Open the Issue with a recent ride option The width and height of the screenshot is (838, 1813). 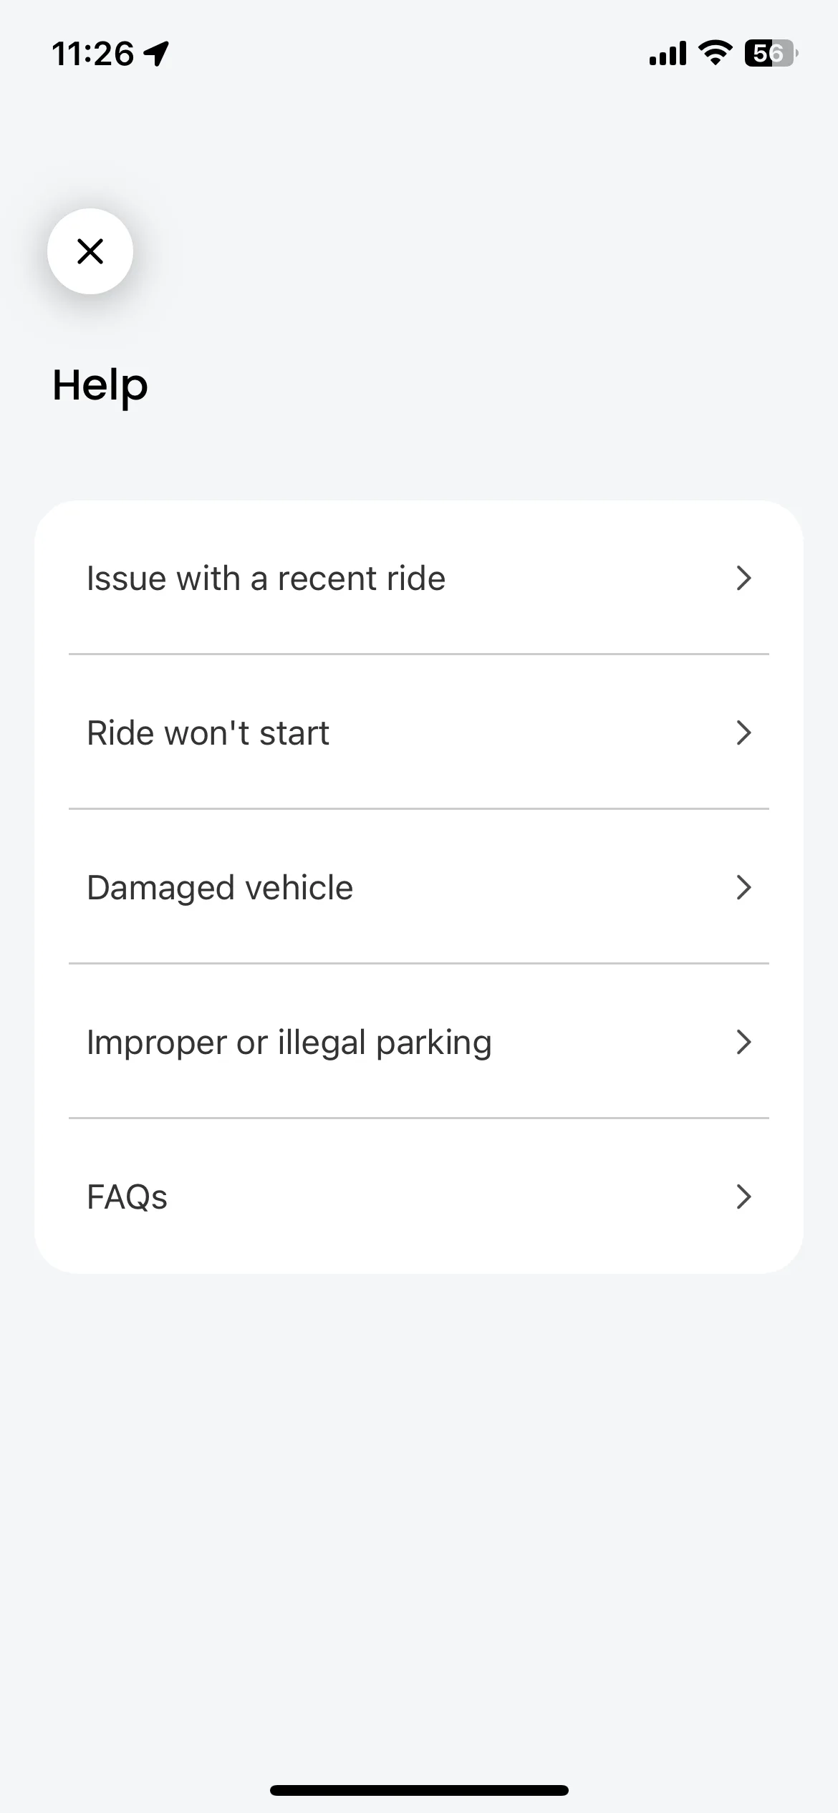click(x=419, y=578)
